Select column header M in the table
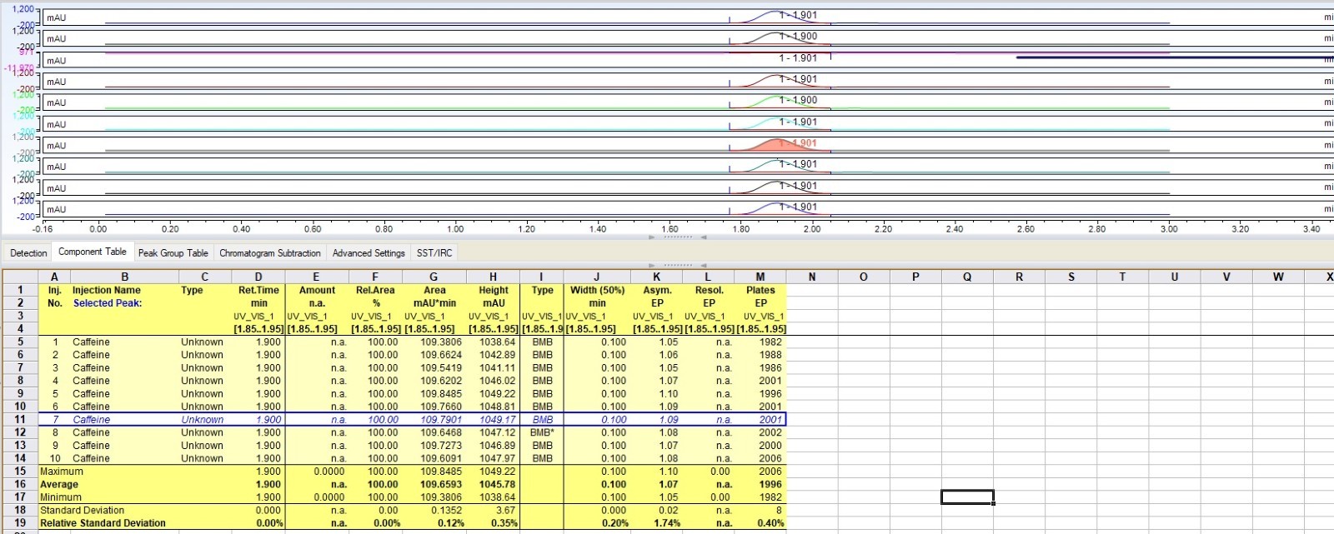Image resolution: width=1334 pixels, height=534 pixels. pyautogui.click(x=760, y=277)
